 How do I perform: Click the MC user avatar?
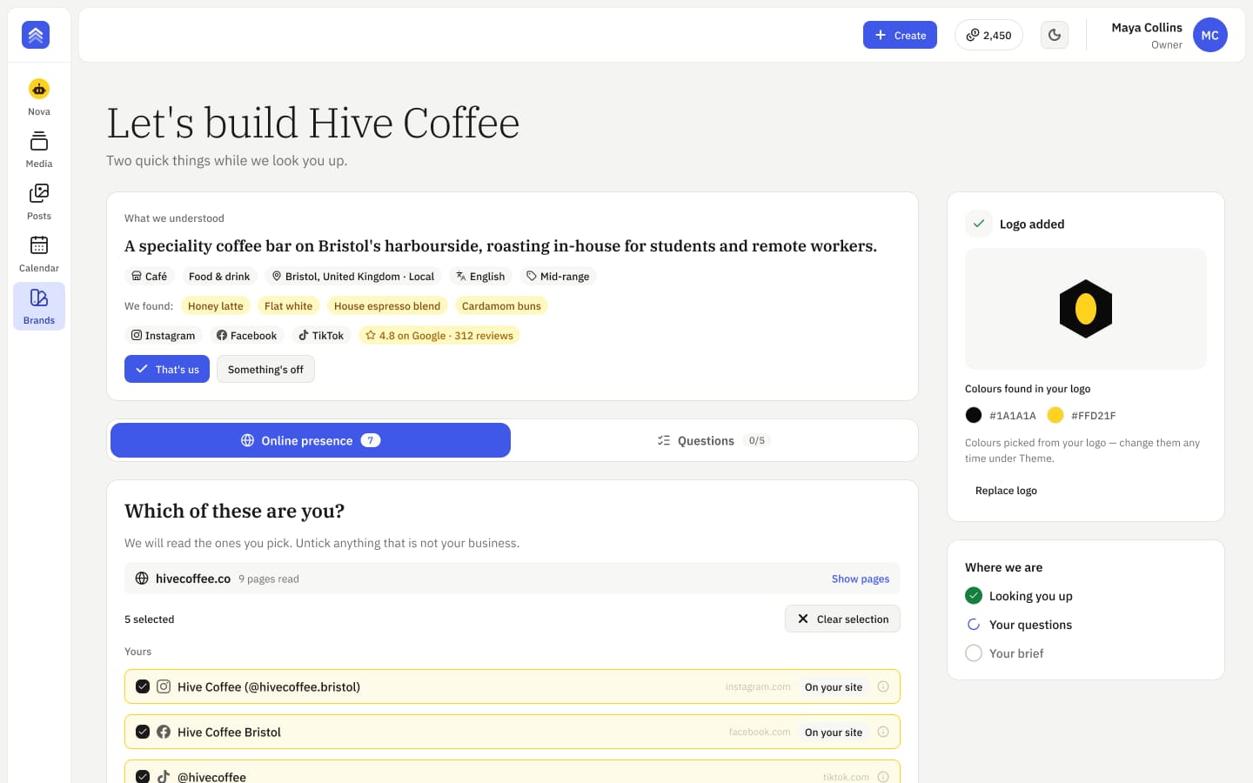point(1209,35)
